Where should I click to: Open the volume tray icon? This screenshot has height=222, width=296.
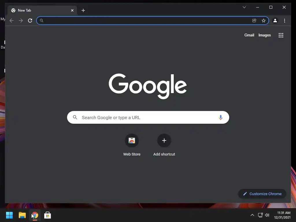pos(267,215)
